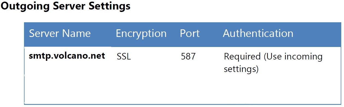344x107 pixels.
Task: Click the Encryption column header
Action: tap(141, 33)
